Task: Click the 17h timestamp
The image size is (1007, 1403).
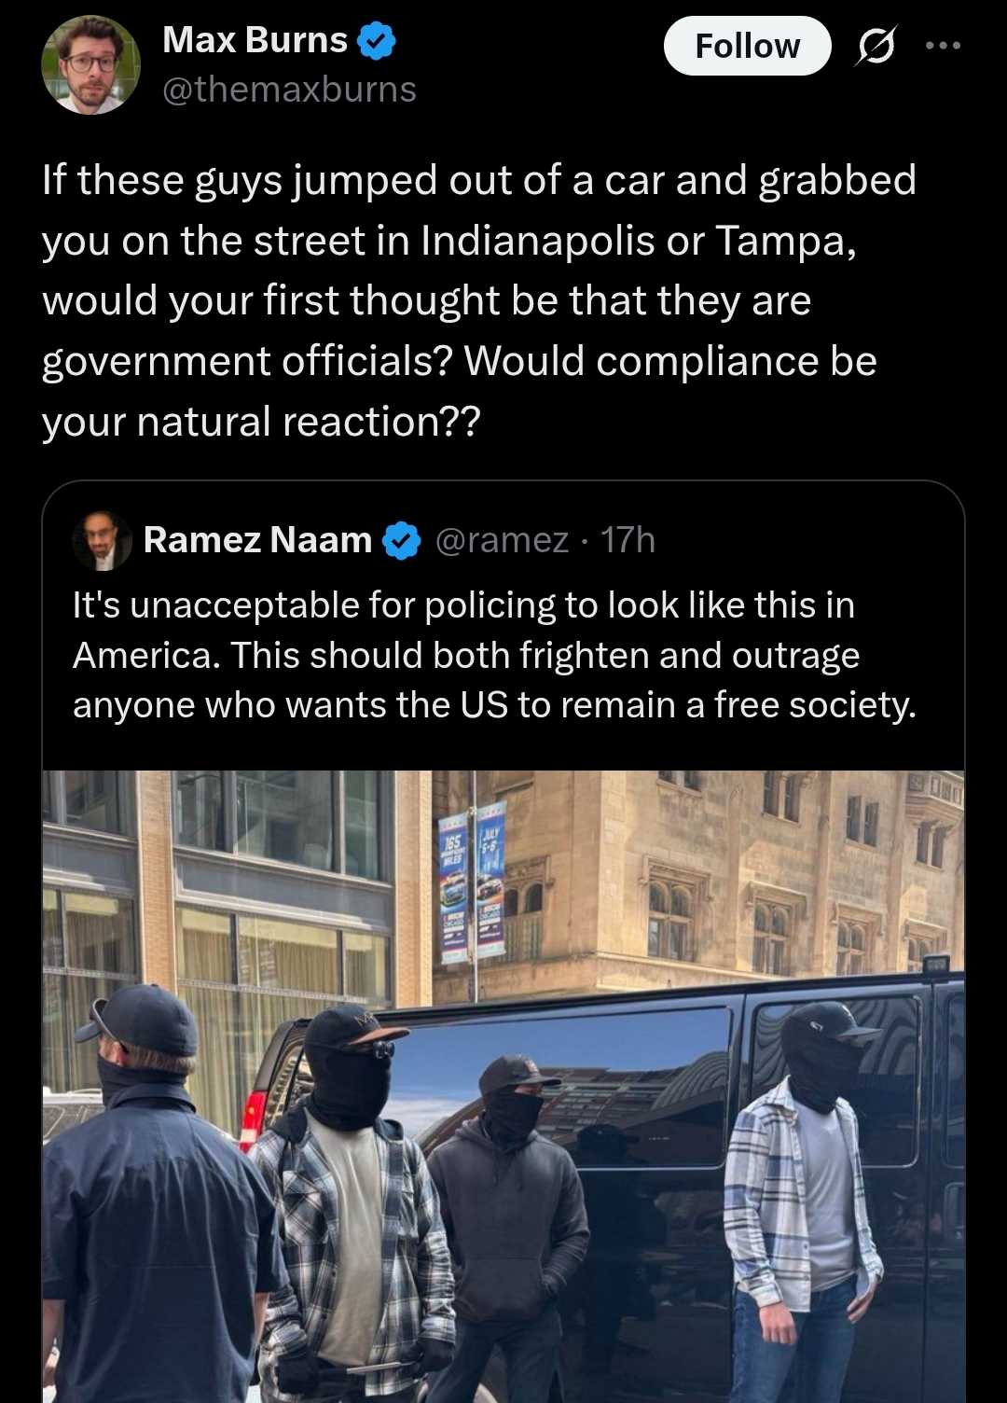Action: coord(628,540)
